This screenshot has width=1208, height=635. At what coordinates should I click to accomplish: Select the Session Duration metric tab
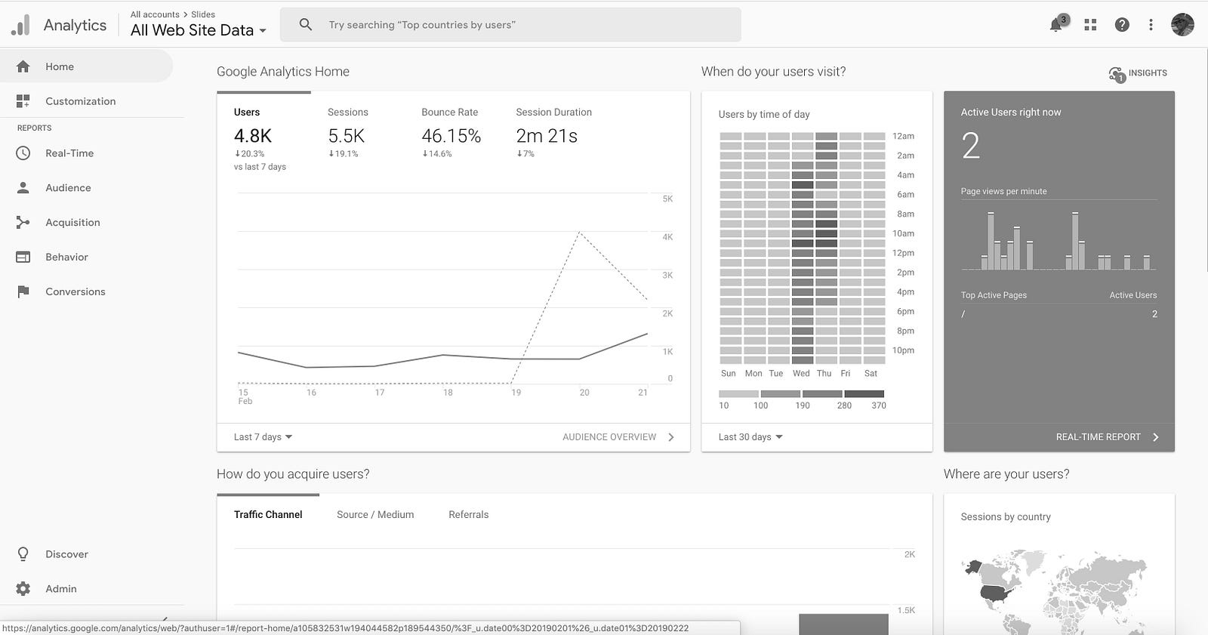(x=553, y=133)
